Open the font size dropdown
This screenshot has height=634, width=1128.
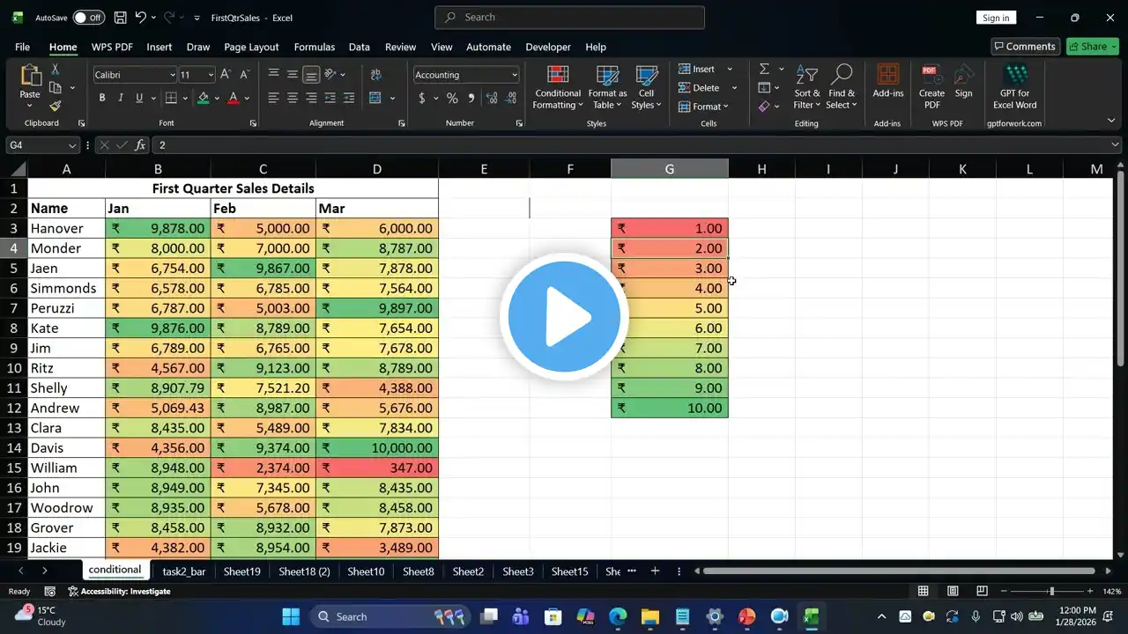click(211, 75)
